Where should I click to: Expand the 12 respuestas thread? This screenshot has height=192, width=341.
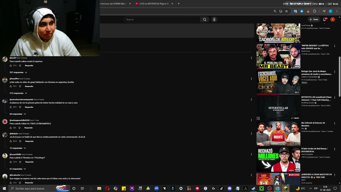coord(18,148)
